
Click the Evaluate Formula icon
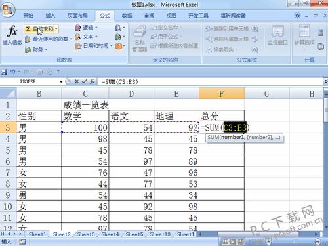255,50
